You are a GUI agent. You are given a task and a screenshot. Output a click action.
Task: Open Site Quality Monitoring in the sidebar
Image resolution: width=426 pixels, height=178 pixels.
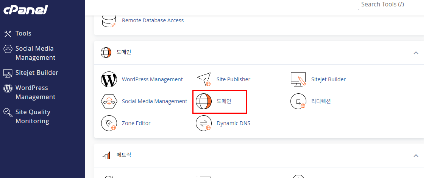click(33, 116)
